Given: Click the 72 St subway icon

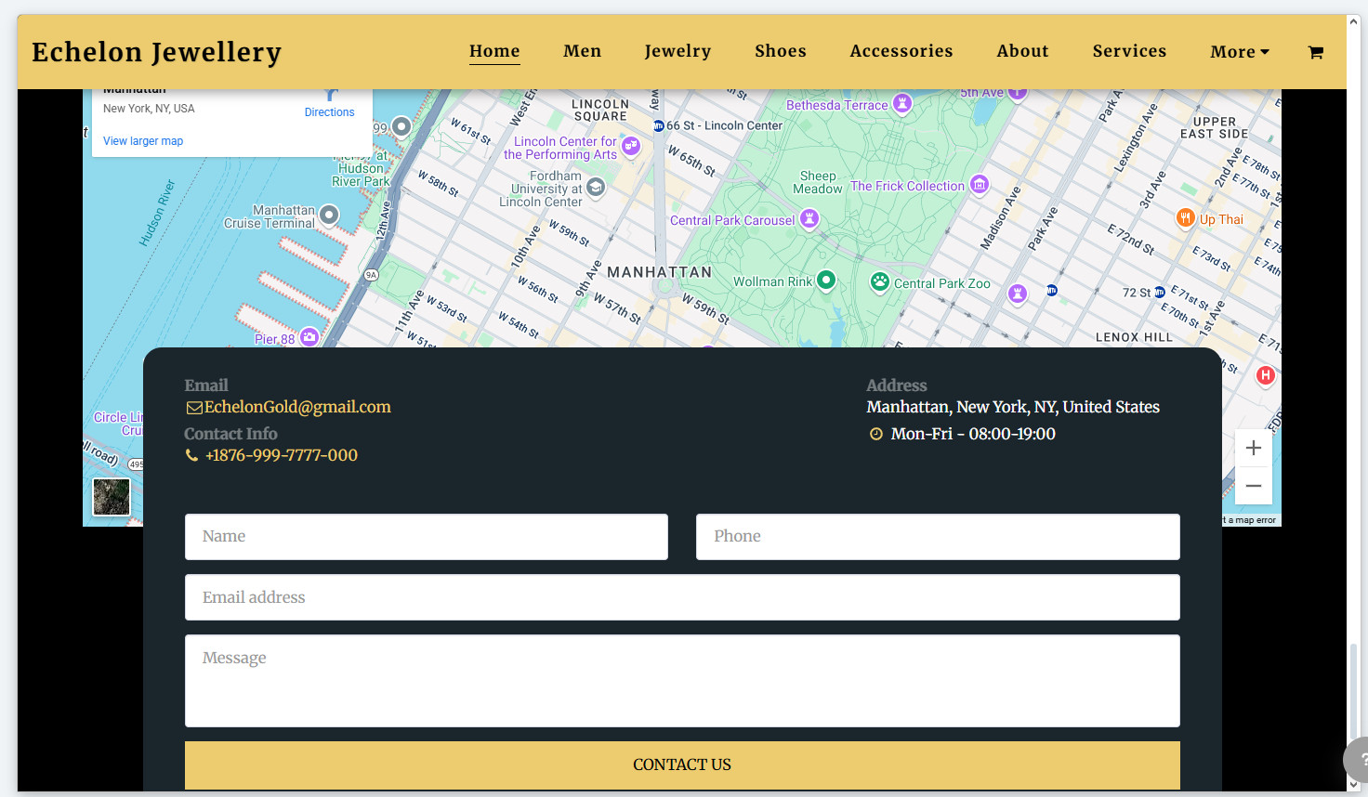Looking at the screenshot, I should point(1159,292).
